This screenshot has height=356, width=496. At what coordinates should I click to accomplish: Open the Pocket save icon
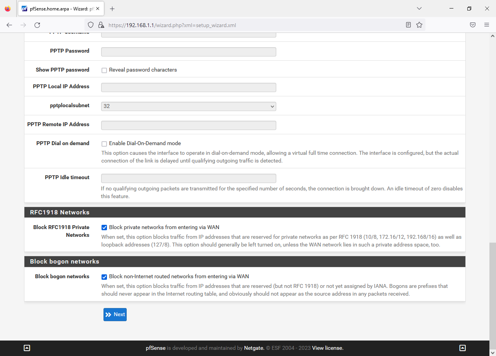[473, 25]
